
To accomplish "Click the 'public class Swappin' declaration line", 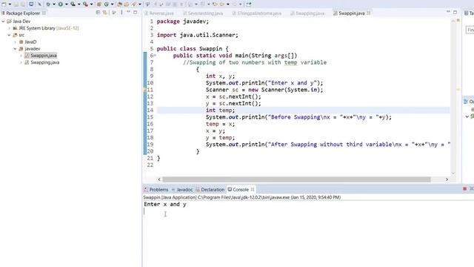I will [193, 49].
